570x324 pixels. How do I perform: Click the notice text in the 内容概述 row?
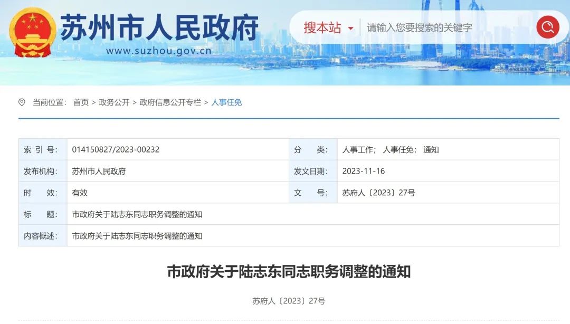tap(137, 236)
